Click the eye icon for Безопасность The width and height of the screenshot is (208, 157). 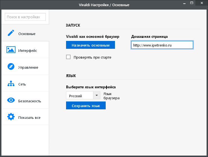click(x=11, y=100)
